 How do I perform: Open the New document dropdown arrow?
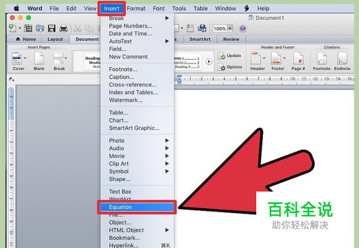tap(20, 28)
